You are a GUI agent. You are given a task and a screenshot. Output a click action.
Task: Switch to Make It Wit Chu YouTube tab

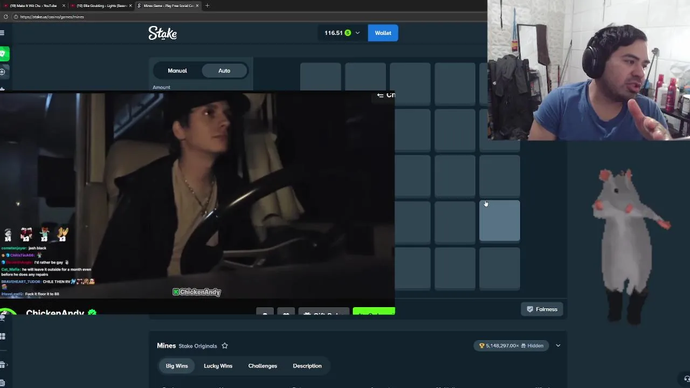click(x=33, y=5)
